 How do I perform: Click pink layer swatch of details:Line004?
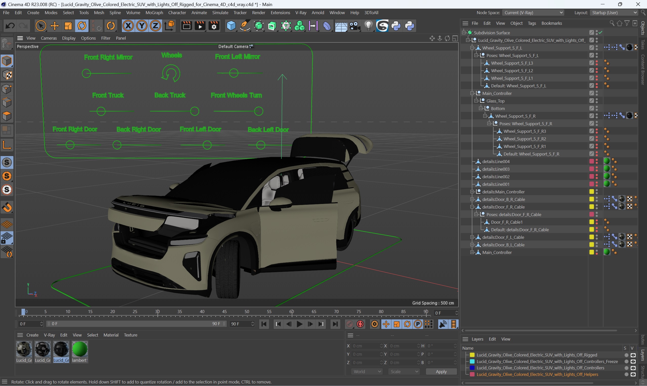click(592, 162)
